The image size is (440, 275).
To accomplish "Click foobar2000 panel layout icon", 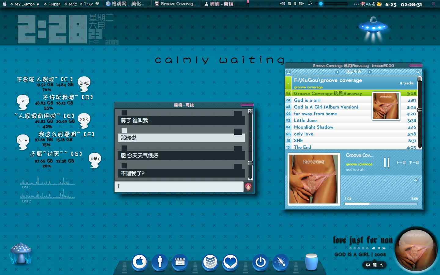I will point(288,72).
